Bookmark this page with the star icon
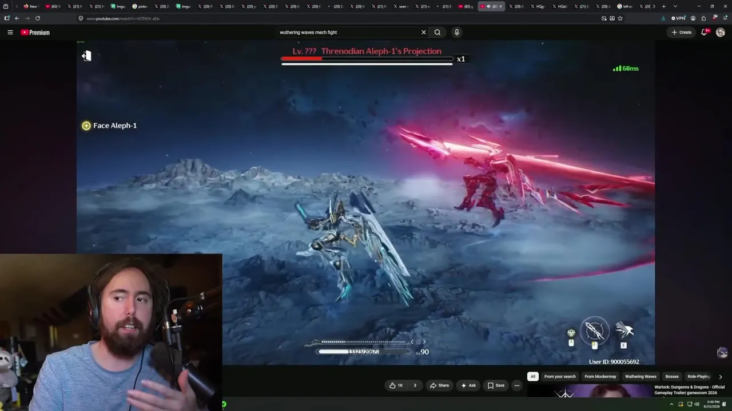Screen dimensions: 732x411 [620, 18]
